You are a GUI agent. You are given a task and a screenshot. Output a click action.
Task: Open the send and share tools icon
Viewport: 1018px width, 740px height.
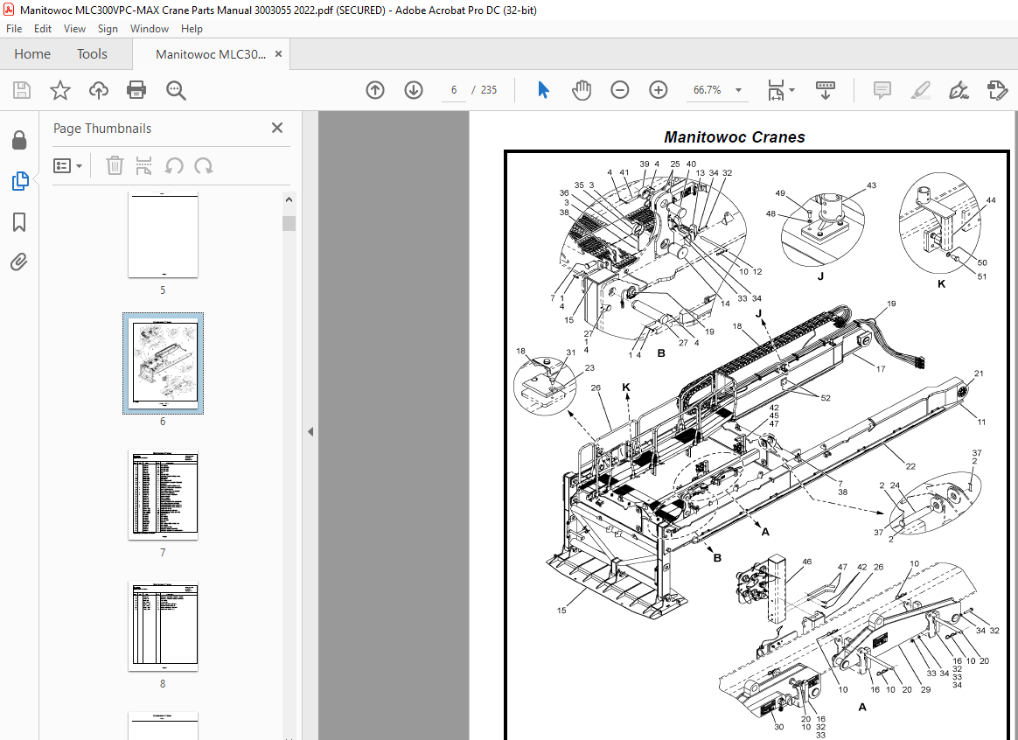[x=997, y=90]
